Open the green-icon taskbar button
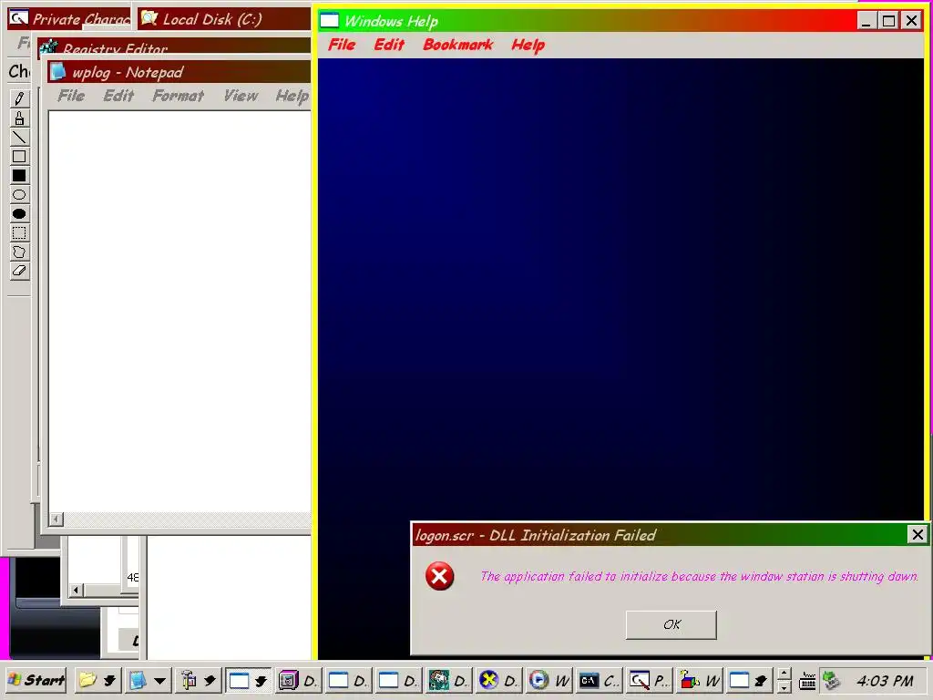933x700 pixels. coord(448,680)
